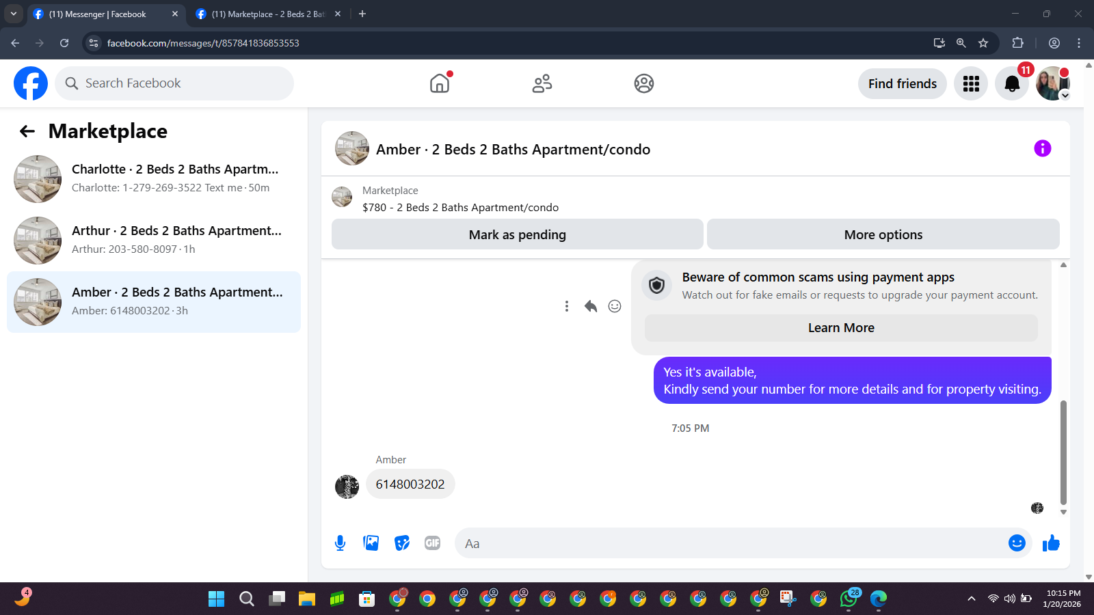
Task: Open the account profile picture menu
Action: [x=1053, y=83]
